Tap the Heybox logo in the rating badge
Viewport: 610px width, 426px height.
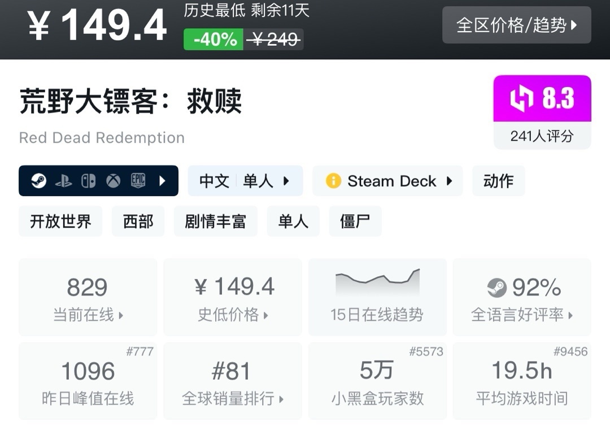[x=521, y=99]
